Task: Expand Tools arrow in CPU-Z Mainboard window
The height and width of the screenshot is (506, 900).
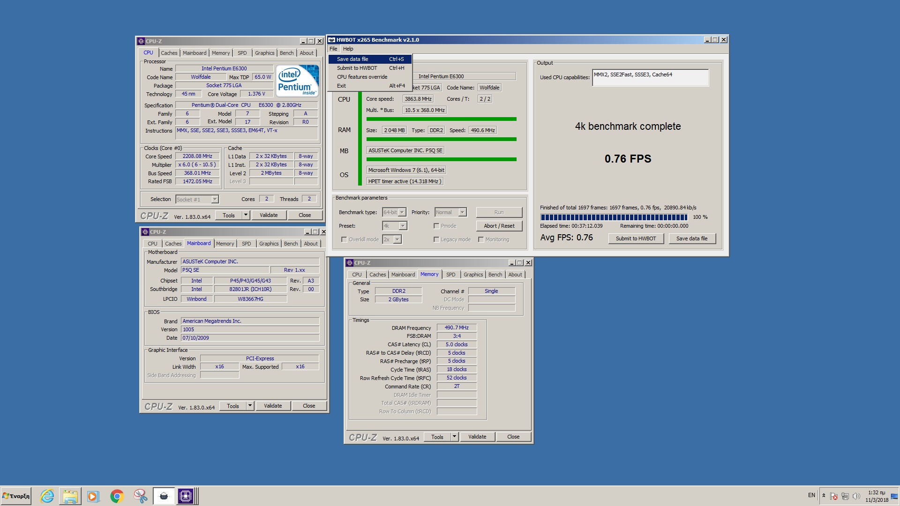Action: click(x=250, y=406)
